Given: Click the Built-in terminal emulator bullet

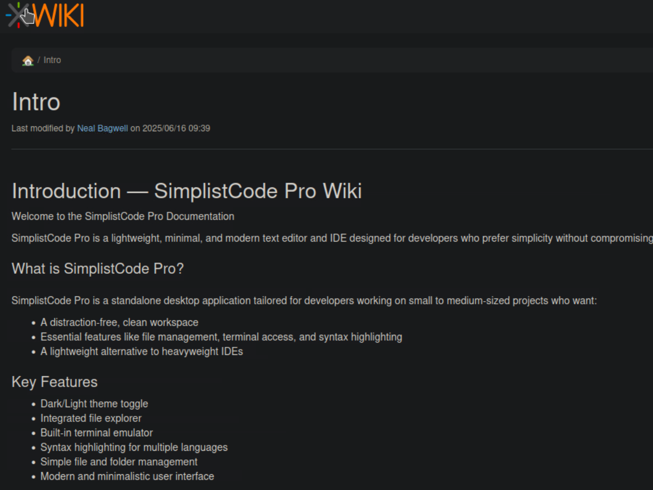Looking at the screenshot, I should click(x=96, y=433).
